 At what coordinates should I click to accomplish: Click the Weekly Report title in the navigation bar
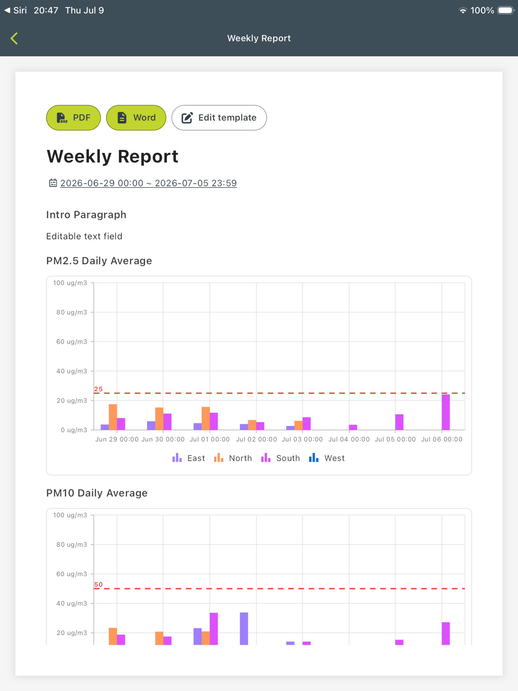click(259, 38)
